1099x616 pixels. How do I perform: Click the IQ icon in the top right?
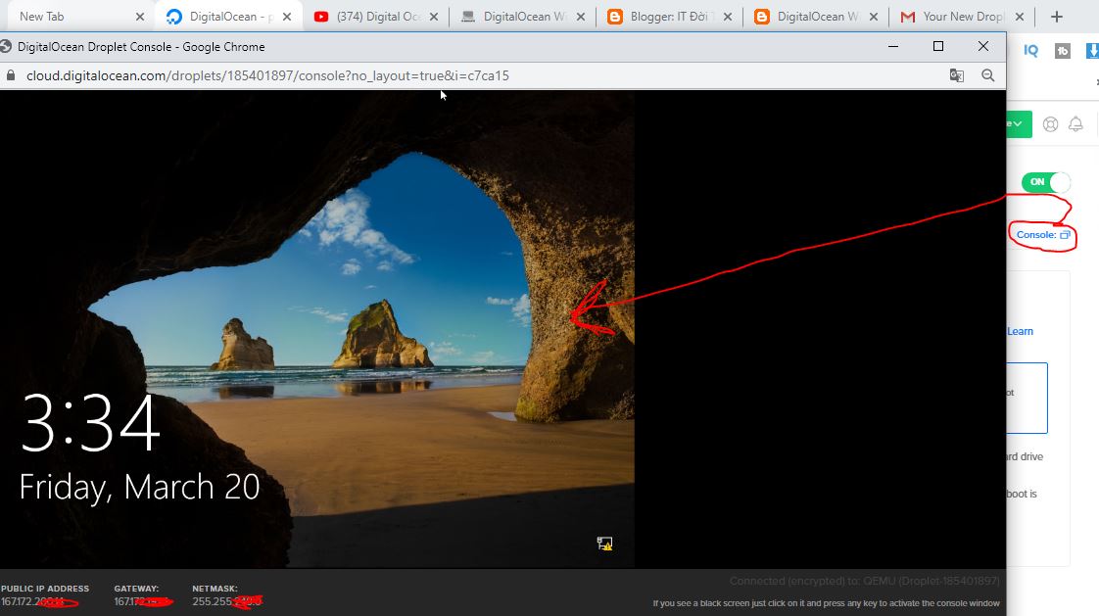click(x=1029, y=51)
